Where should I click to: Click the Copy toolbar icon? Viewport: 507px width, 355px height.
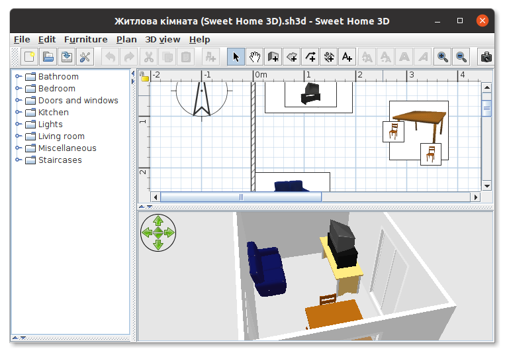167,57
